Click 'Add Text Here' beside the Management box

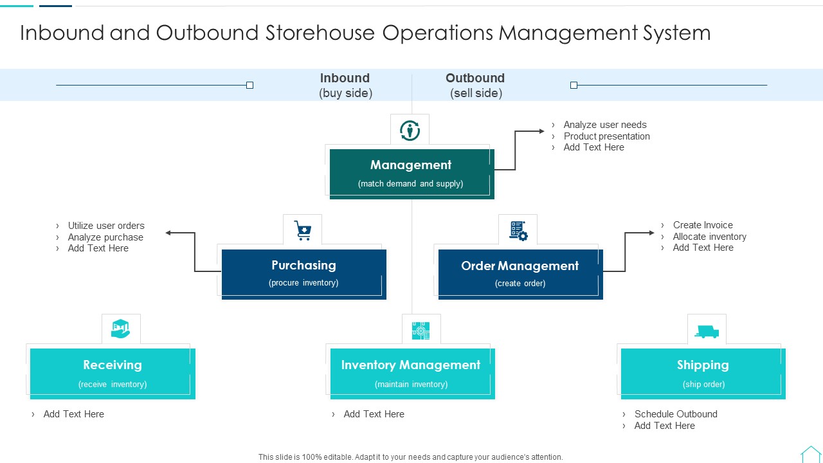tap(594, 147)
